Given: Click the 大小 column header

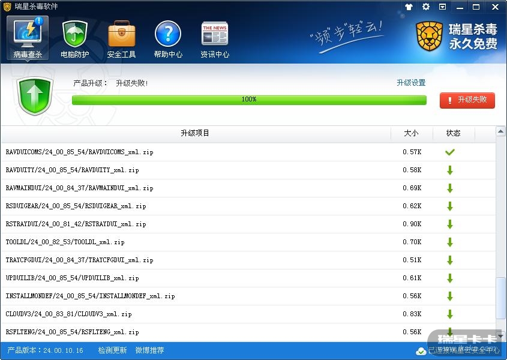Looking at the screenshot, I should click(x=411, y=133).
